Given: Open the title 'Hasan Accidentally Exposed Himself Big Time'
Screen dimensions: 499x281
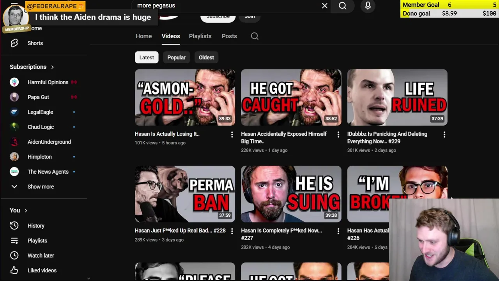Looking at the screenshot, I should tap(284, 138).
